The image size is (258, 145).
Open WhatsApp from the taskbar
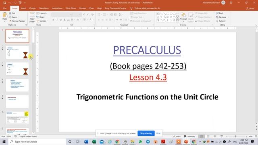(140, 141)
